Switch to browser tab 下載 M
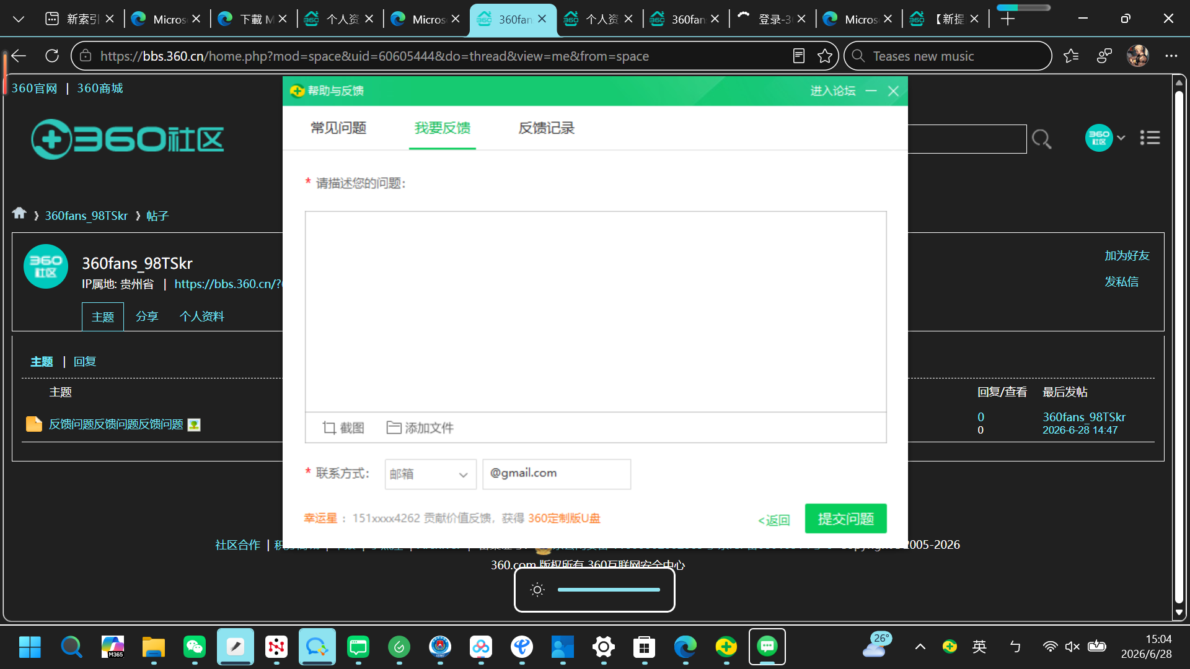This screenshot has width=1190, height=669. pyautogui.click(x=253, y=19)
